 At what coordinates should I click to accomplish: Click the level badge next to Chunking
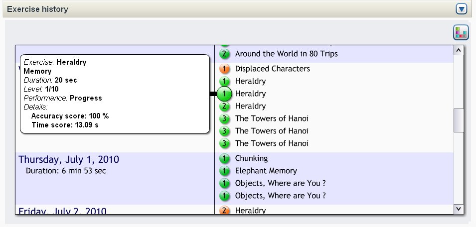pyautogui.click(x=225, y=158)
